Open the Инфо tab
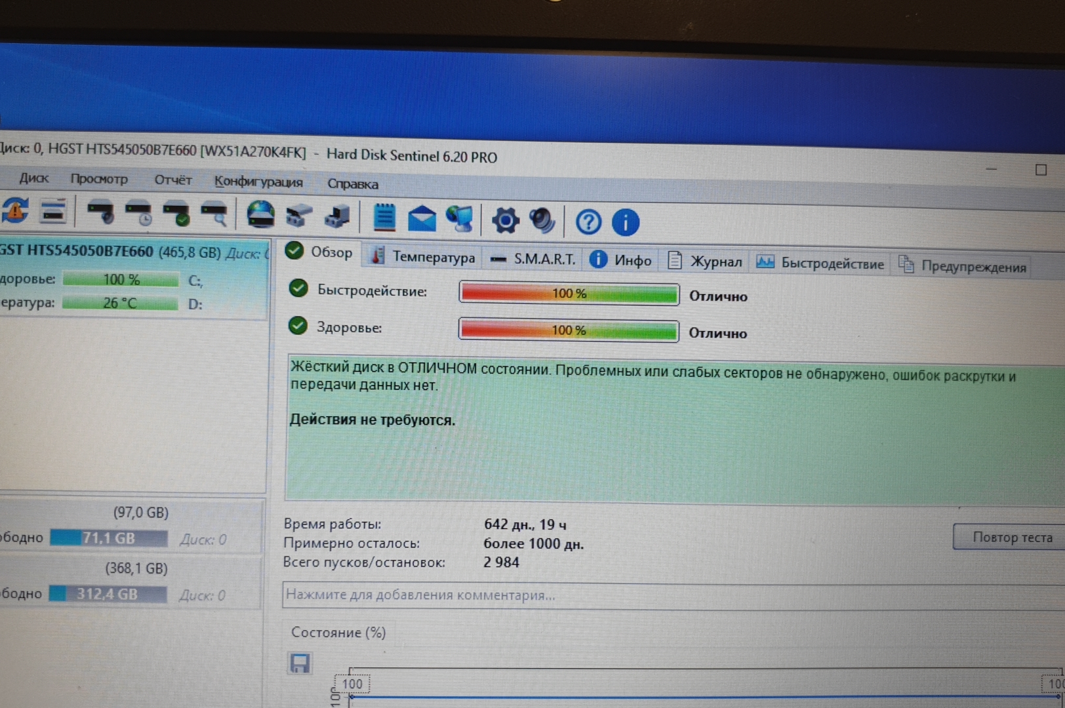Screen dimensions: 1065x708 pos(620,260)
